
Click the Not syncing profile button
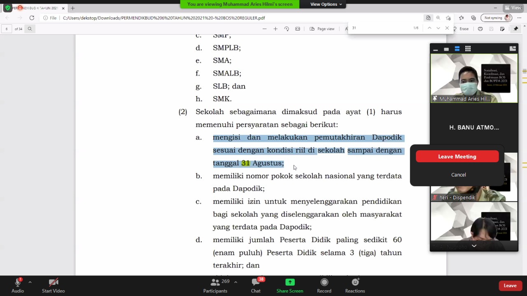click(x=497, y=18)
